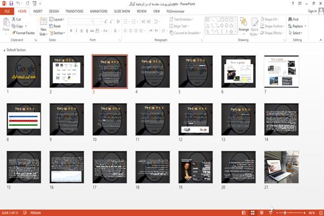Click Convert to SmartArt button

pyautogui.click(x=185, y=33)
